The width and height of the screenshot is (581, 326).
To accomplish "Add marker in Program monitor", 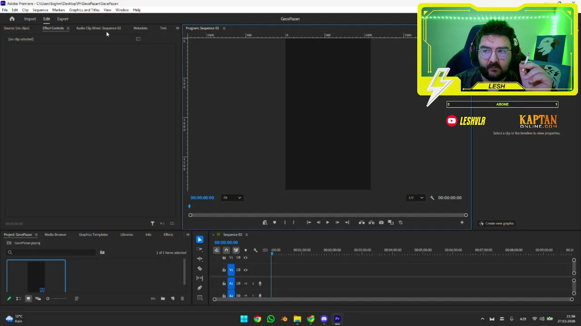I will pyautogui.click(x=274, y=222).
